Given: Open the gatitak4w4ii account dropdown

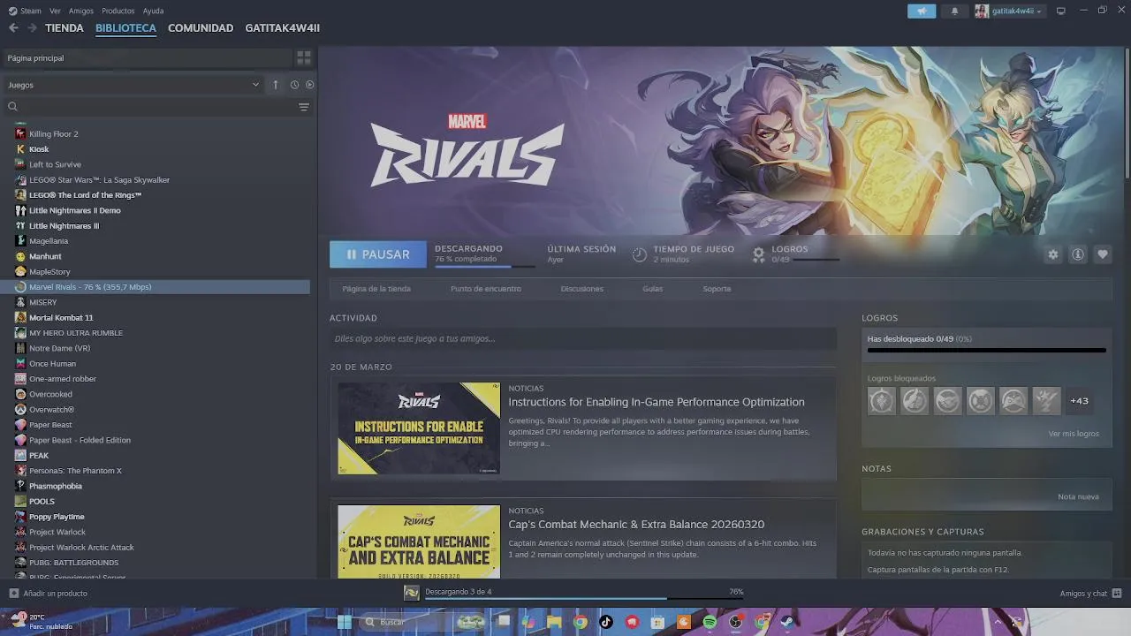Looking at the screenshot, I should 1009,11.
